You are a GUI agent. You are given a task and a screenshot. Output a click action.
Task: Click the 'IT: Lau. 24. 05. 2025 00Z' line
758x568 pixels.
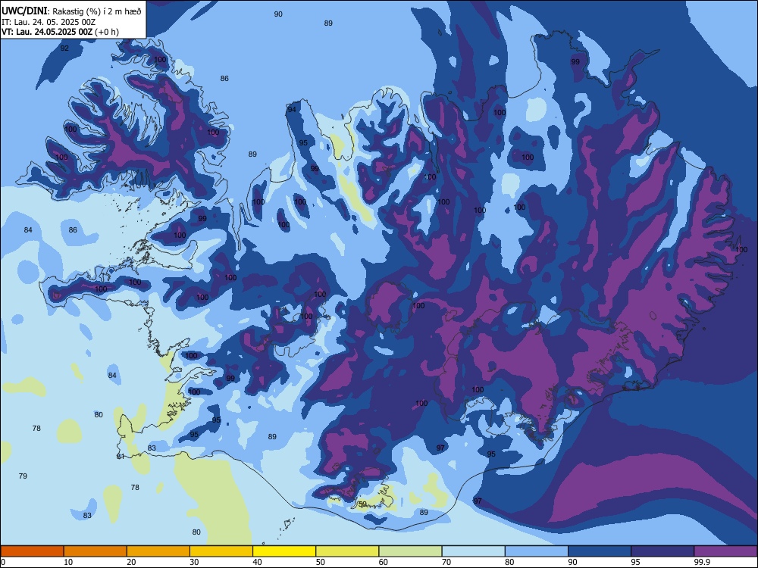[x=49, y=22]
